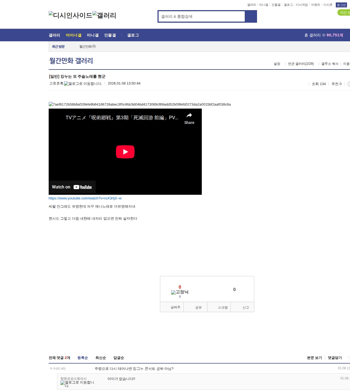Collapse comments with 댓글닫기

pos(335,358)
